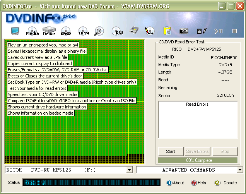Minimize the DVDINFOPro window
Screen dimensions: 246x194
(222, 6)
